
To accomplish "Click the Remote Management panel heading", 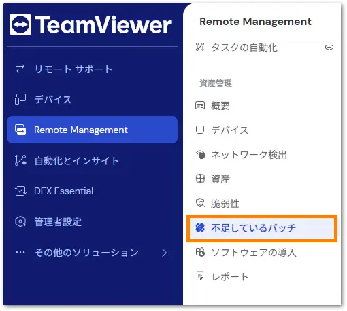I will pyautogui.click(x=255, y=22).
